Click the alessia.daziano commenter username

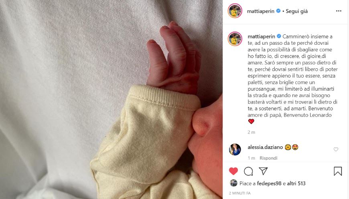[265, 147]
